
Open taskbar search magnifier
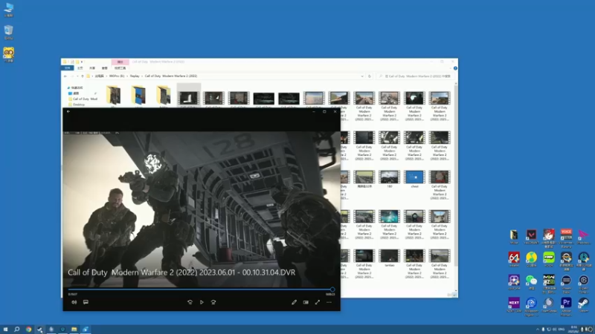click(x=16, y=330)
